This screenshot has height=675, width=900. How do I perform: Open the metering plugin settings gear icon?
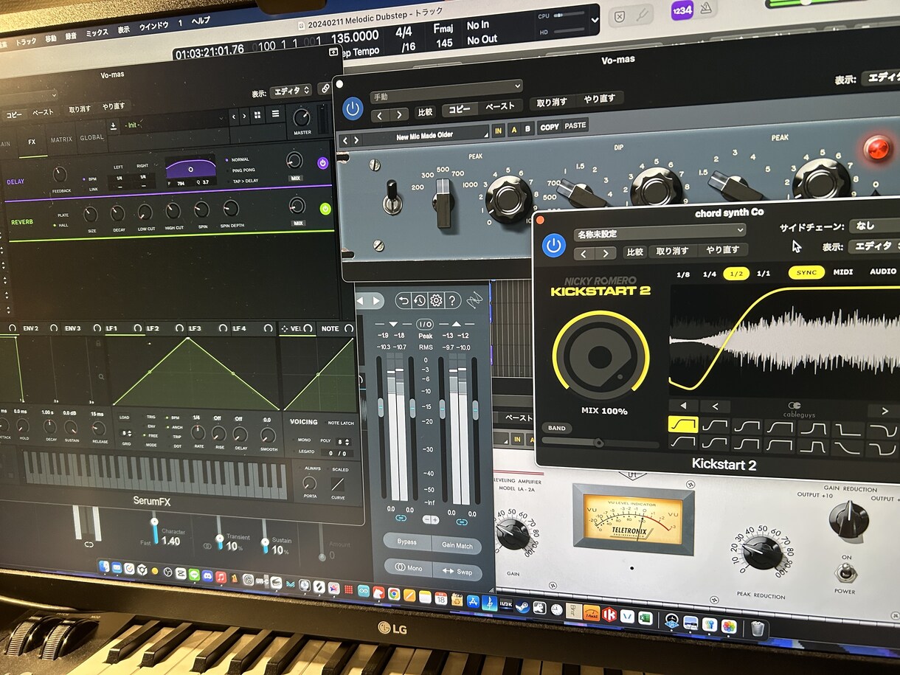coord(435,300)
